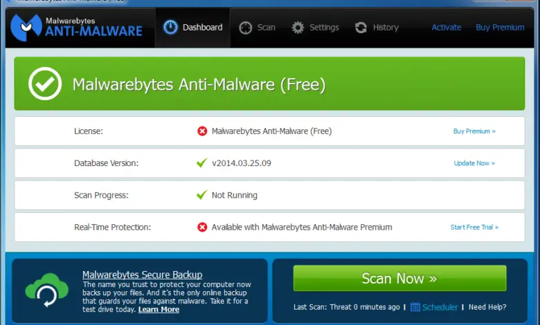Click Buy Premium » in License row

pos(474,131)
